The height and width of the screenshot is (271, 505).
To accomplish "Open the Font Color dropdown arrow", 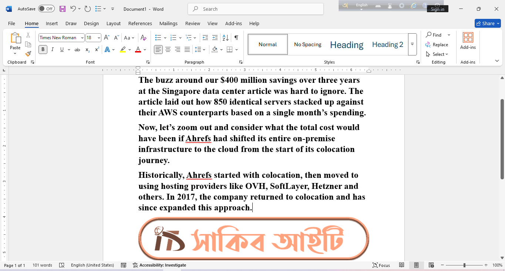I will coord(144,49).
